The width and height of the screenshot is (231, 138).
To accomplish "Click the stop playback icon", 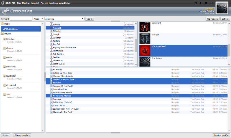I will (206, 3).
